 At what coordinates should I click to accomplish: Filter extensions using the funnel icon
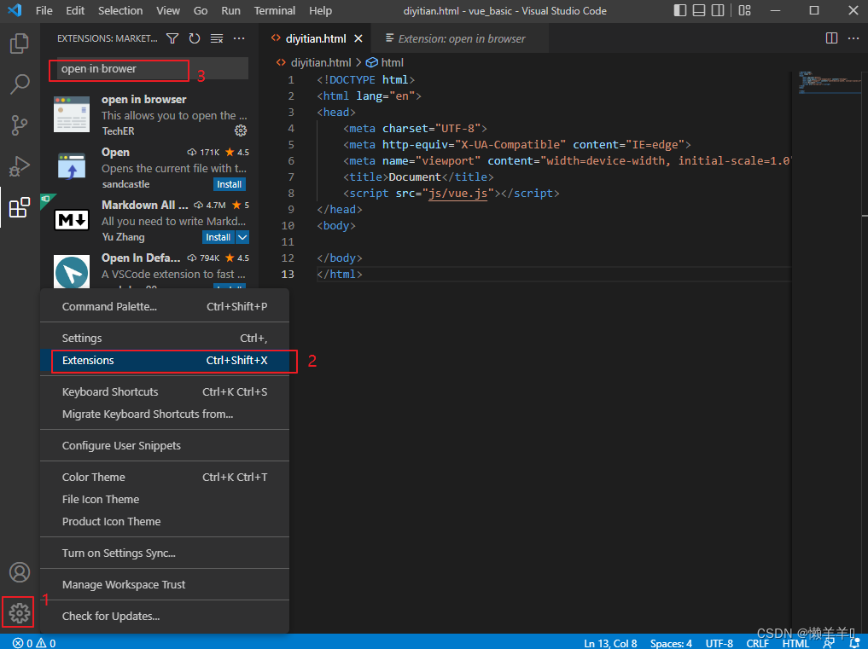(x=172, y=38)
